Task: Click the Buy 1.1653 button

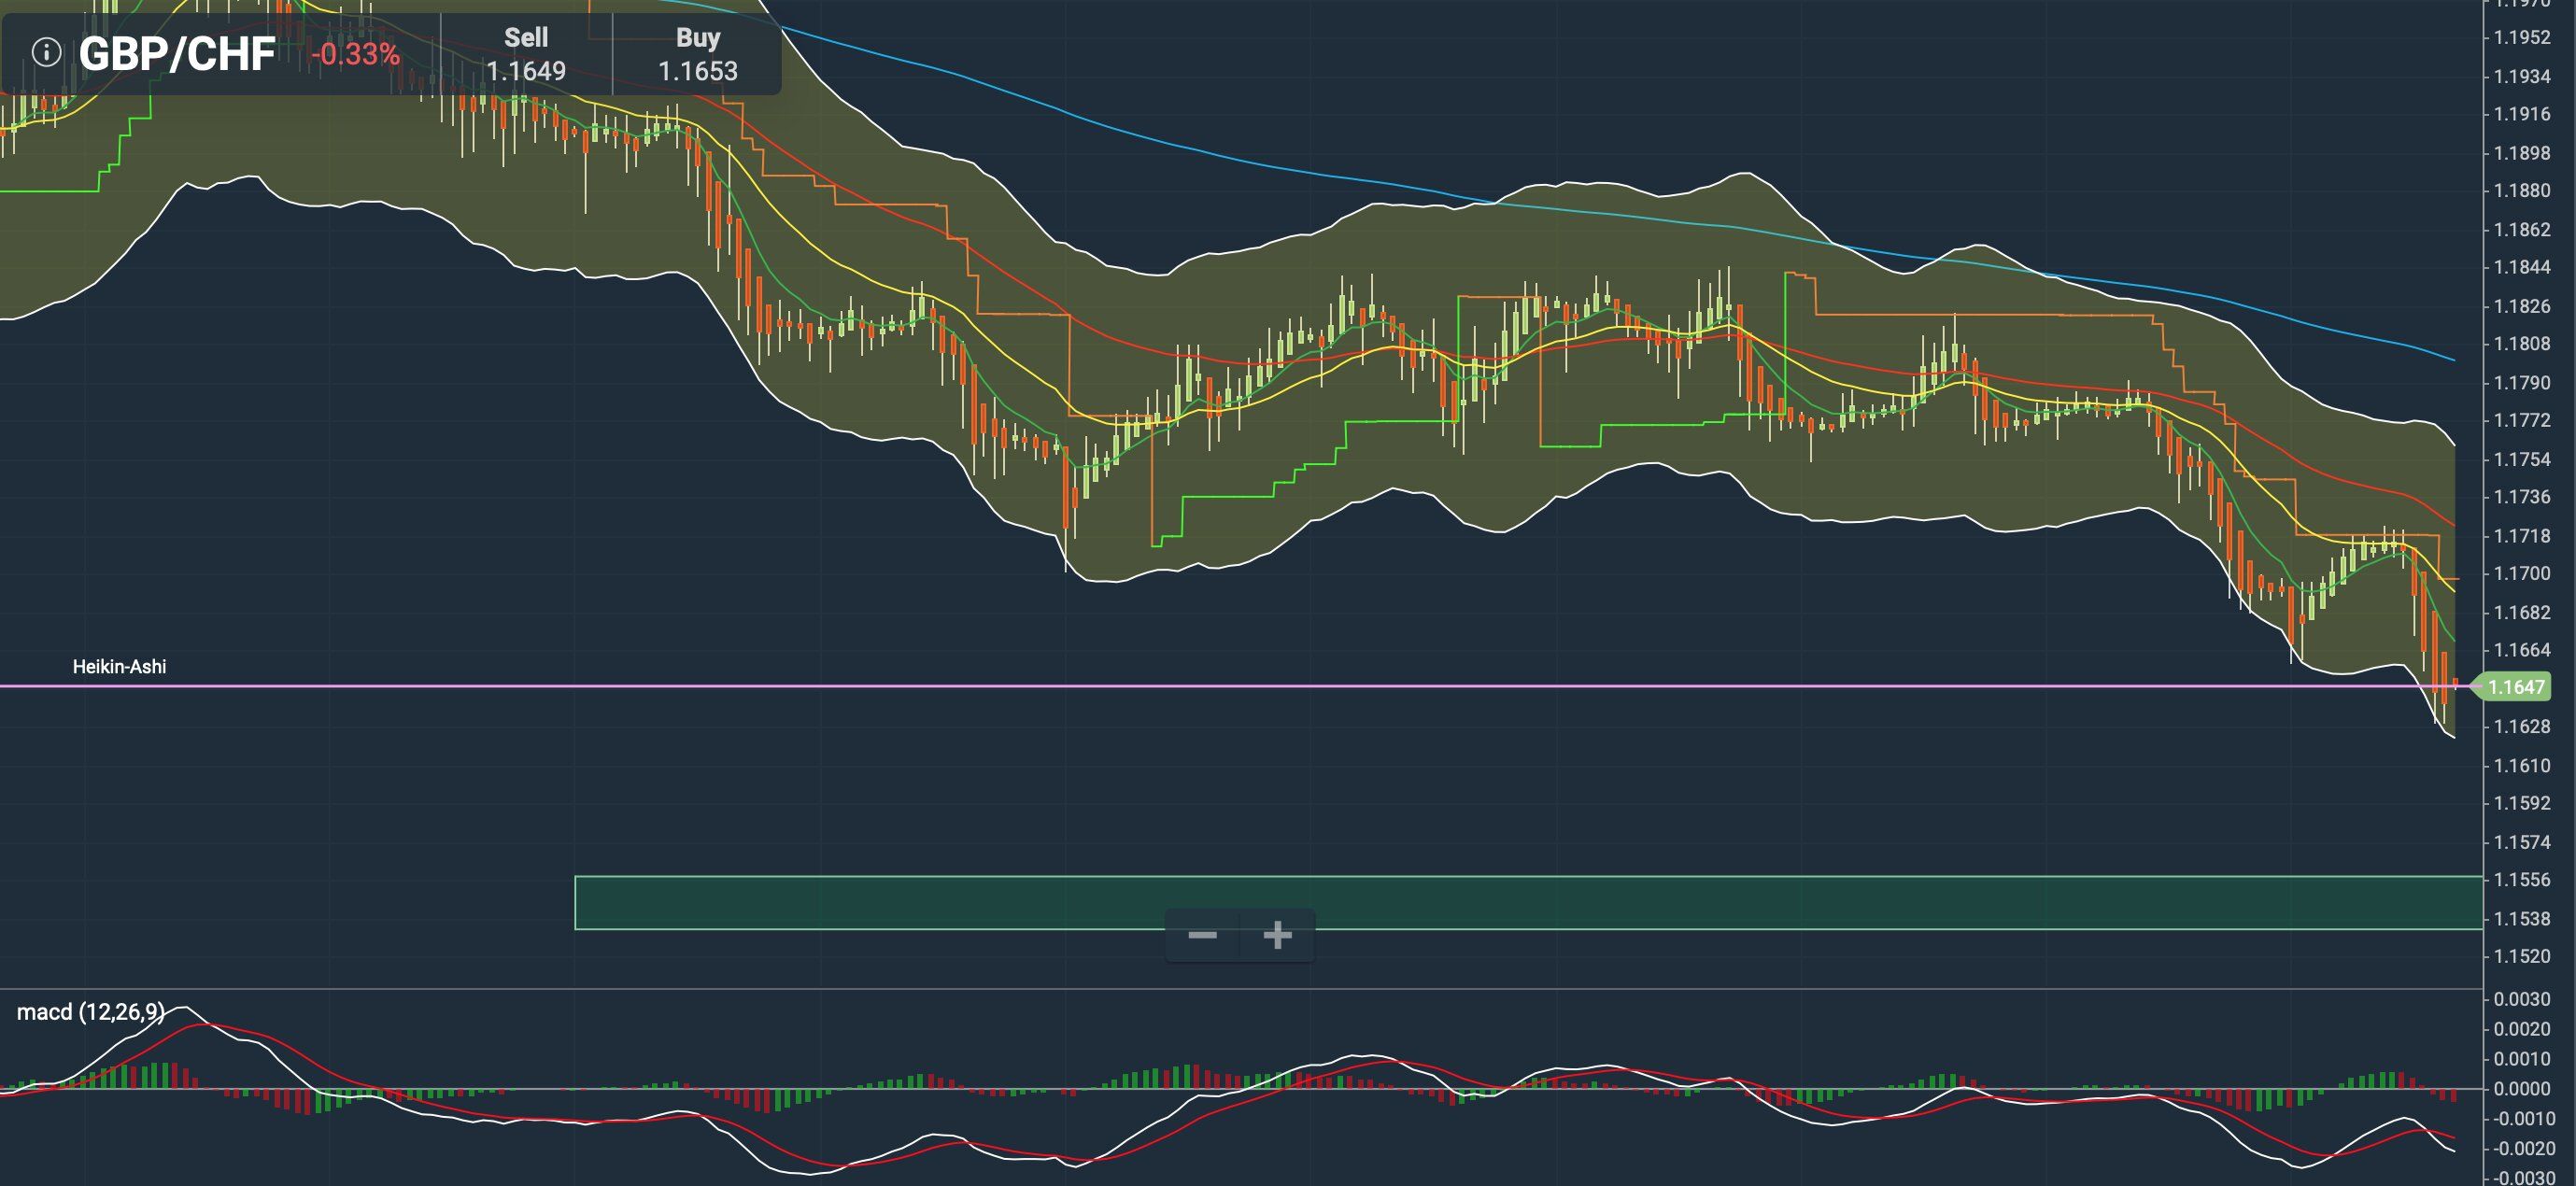Action: tap(697, 54)
